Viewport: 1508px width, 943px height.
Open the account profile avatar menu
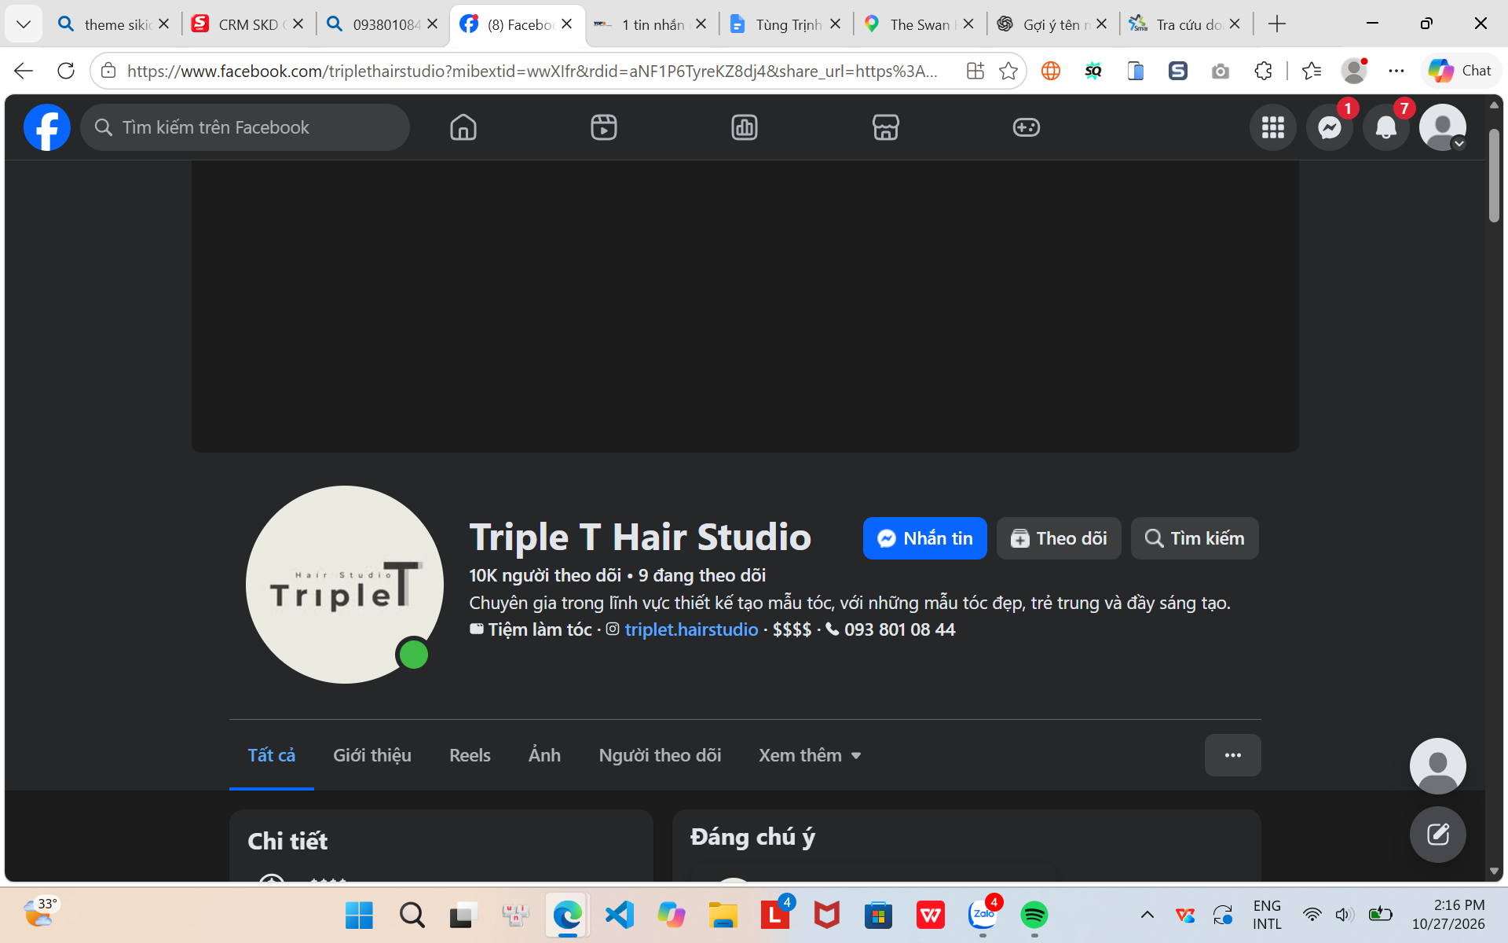click(1443, 127)
